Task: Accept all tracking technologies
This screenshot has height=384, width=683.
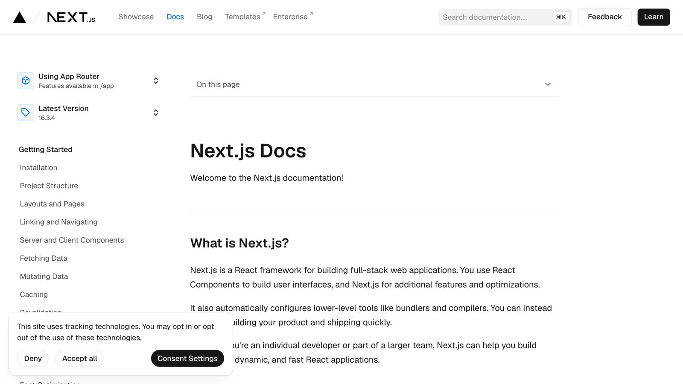Action: coord(80,358)
